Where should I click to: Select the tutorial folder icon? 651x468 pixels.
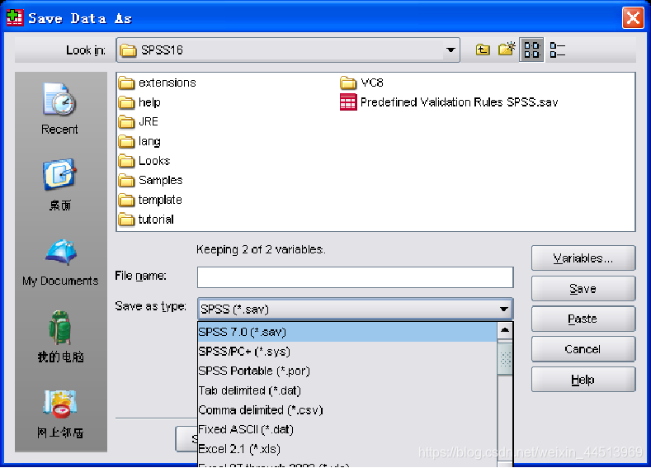tap(126, 220)
